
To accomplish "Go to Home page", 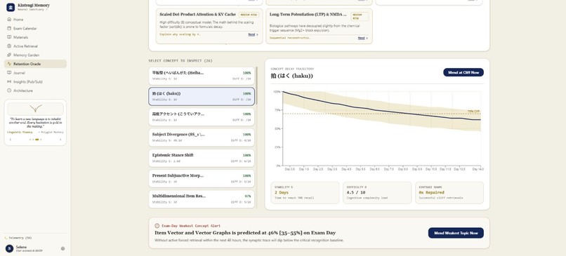I will [x=35, y=20].
